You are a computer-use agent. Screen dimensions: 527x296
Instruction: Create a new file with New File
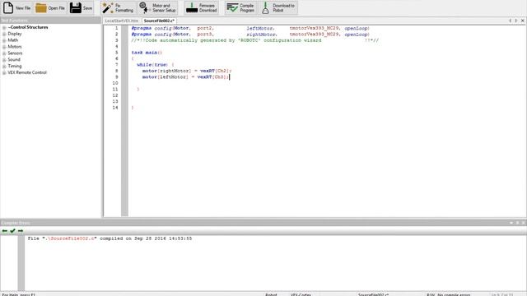[x=16, y=7]
